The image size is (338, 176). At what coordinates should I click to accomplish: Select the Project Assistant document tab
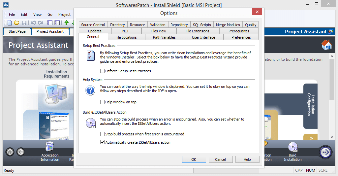tap(50, 31)
